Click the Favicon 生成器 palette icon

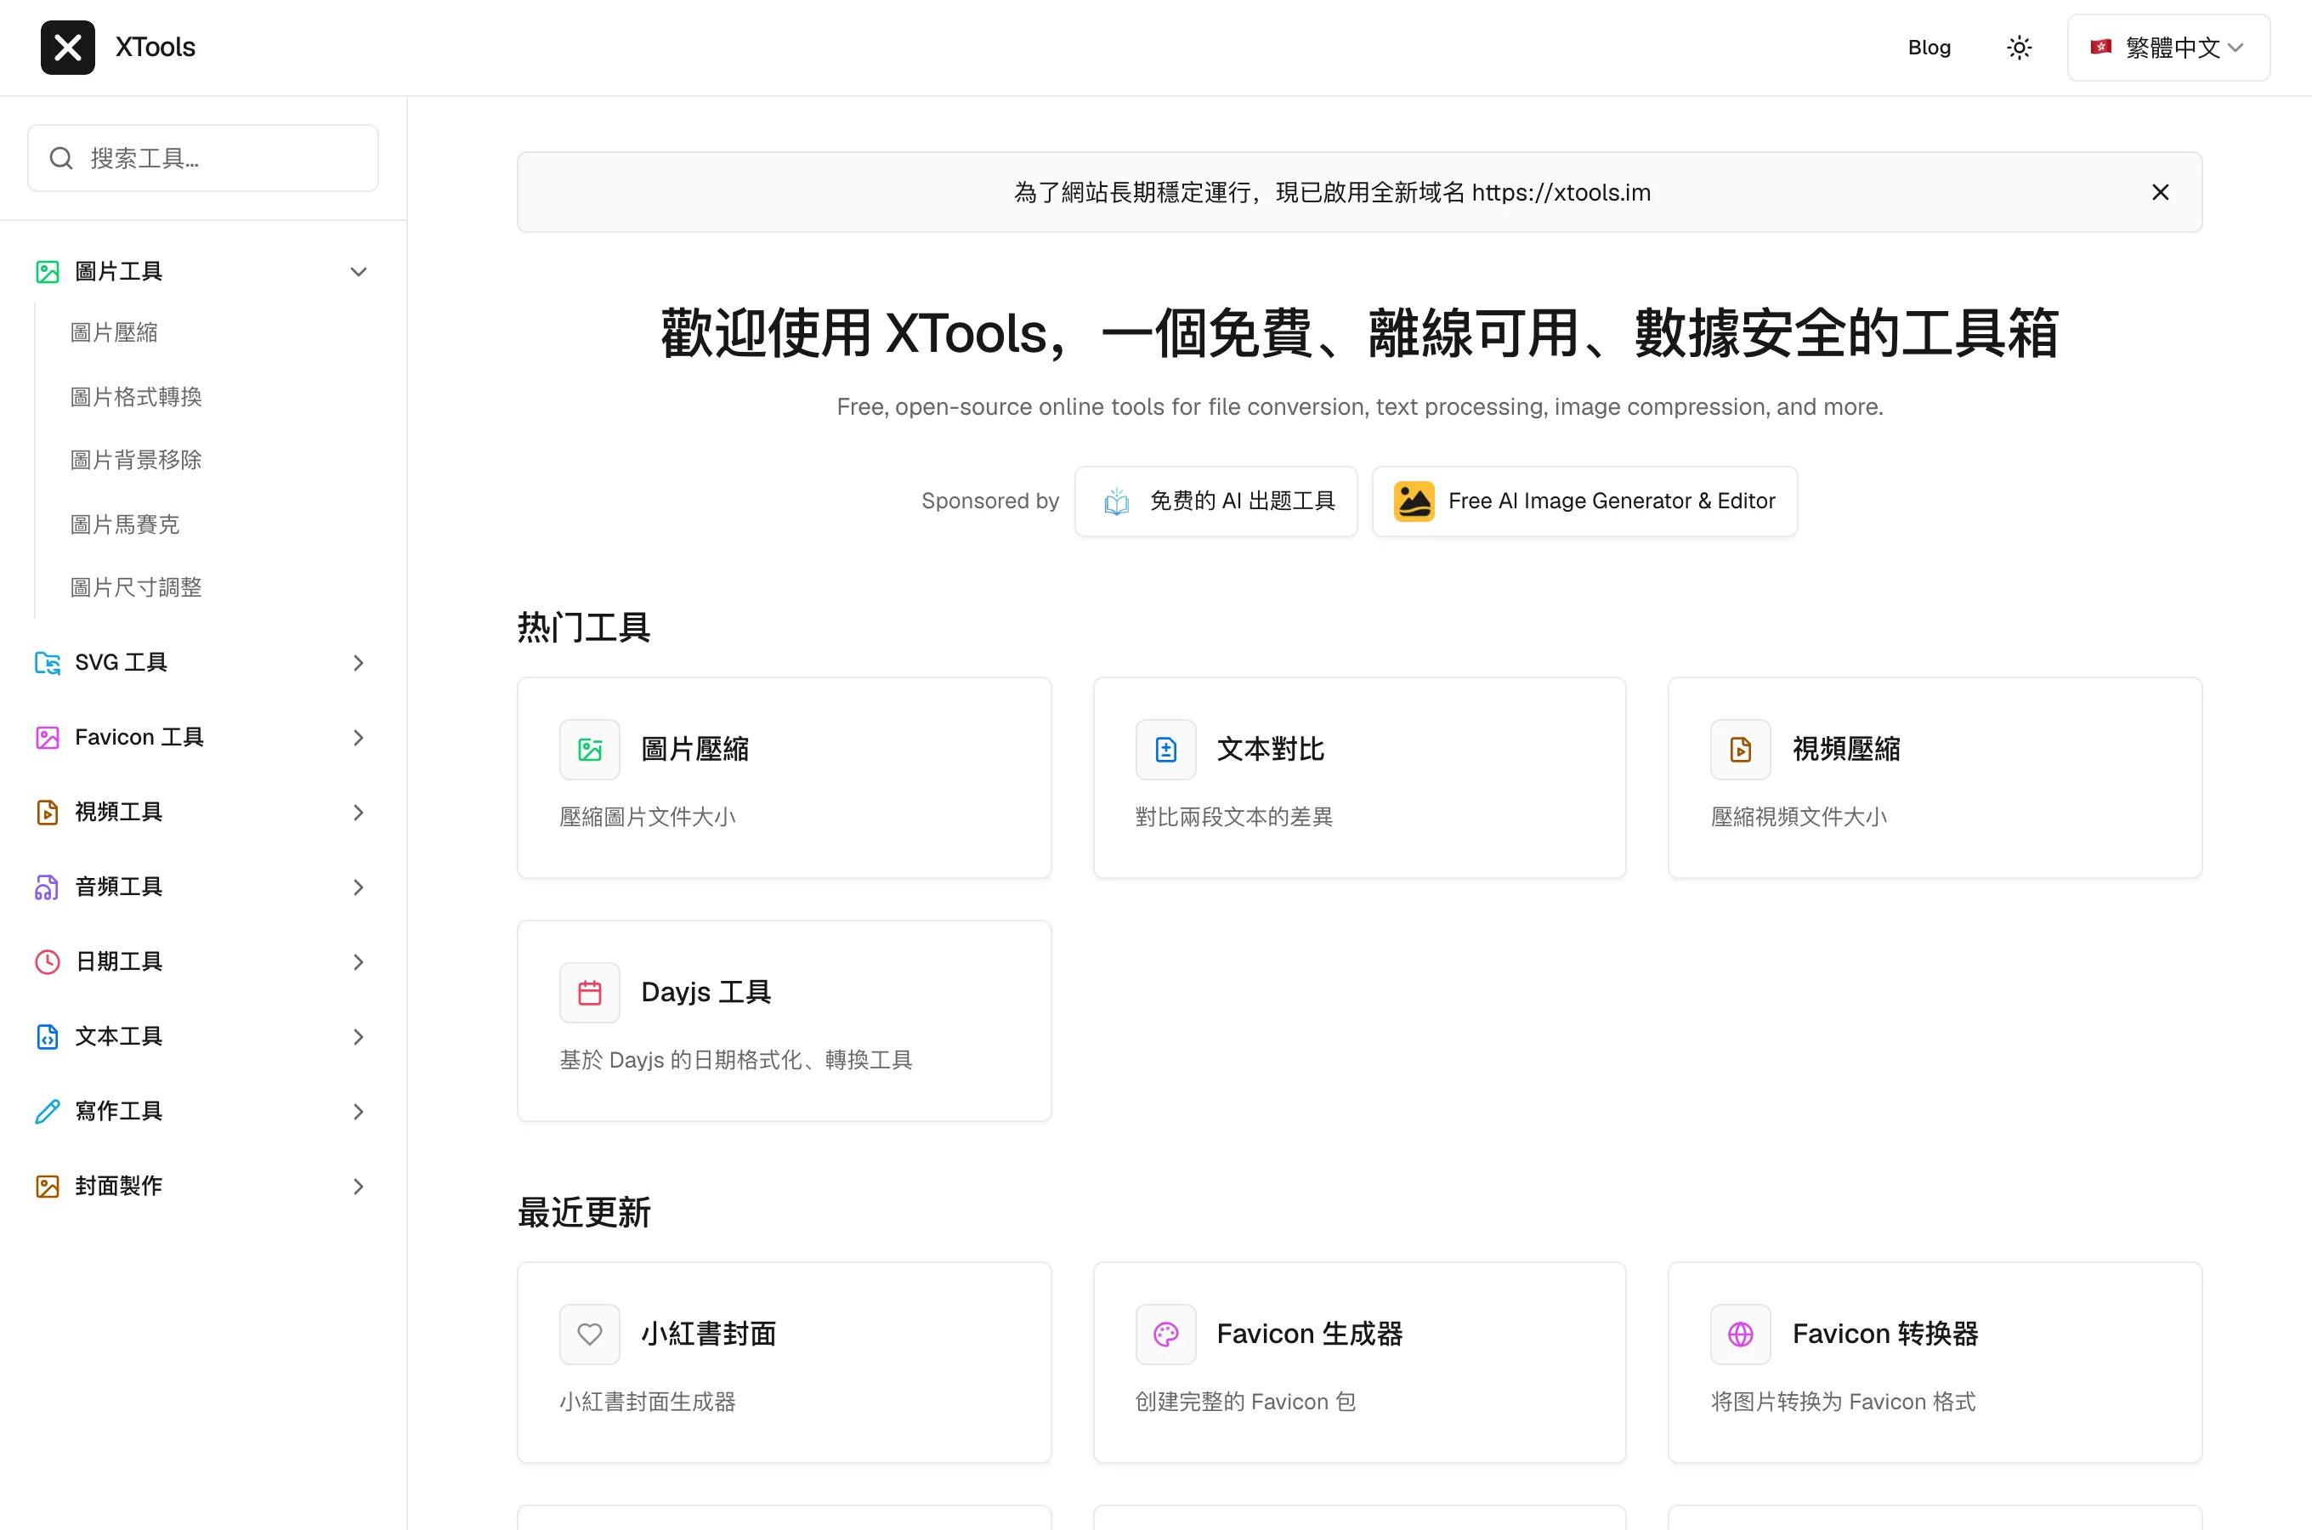[1165, 1334]
